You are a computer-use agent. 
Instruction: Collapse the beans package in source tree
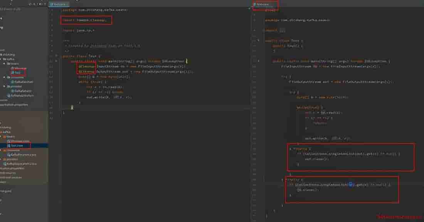(x=4, y=64)
